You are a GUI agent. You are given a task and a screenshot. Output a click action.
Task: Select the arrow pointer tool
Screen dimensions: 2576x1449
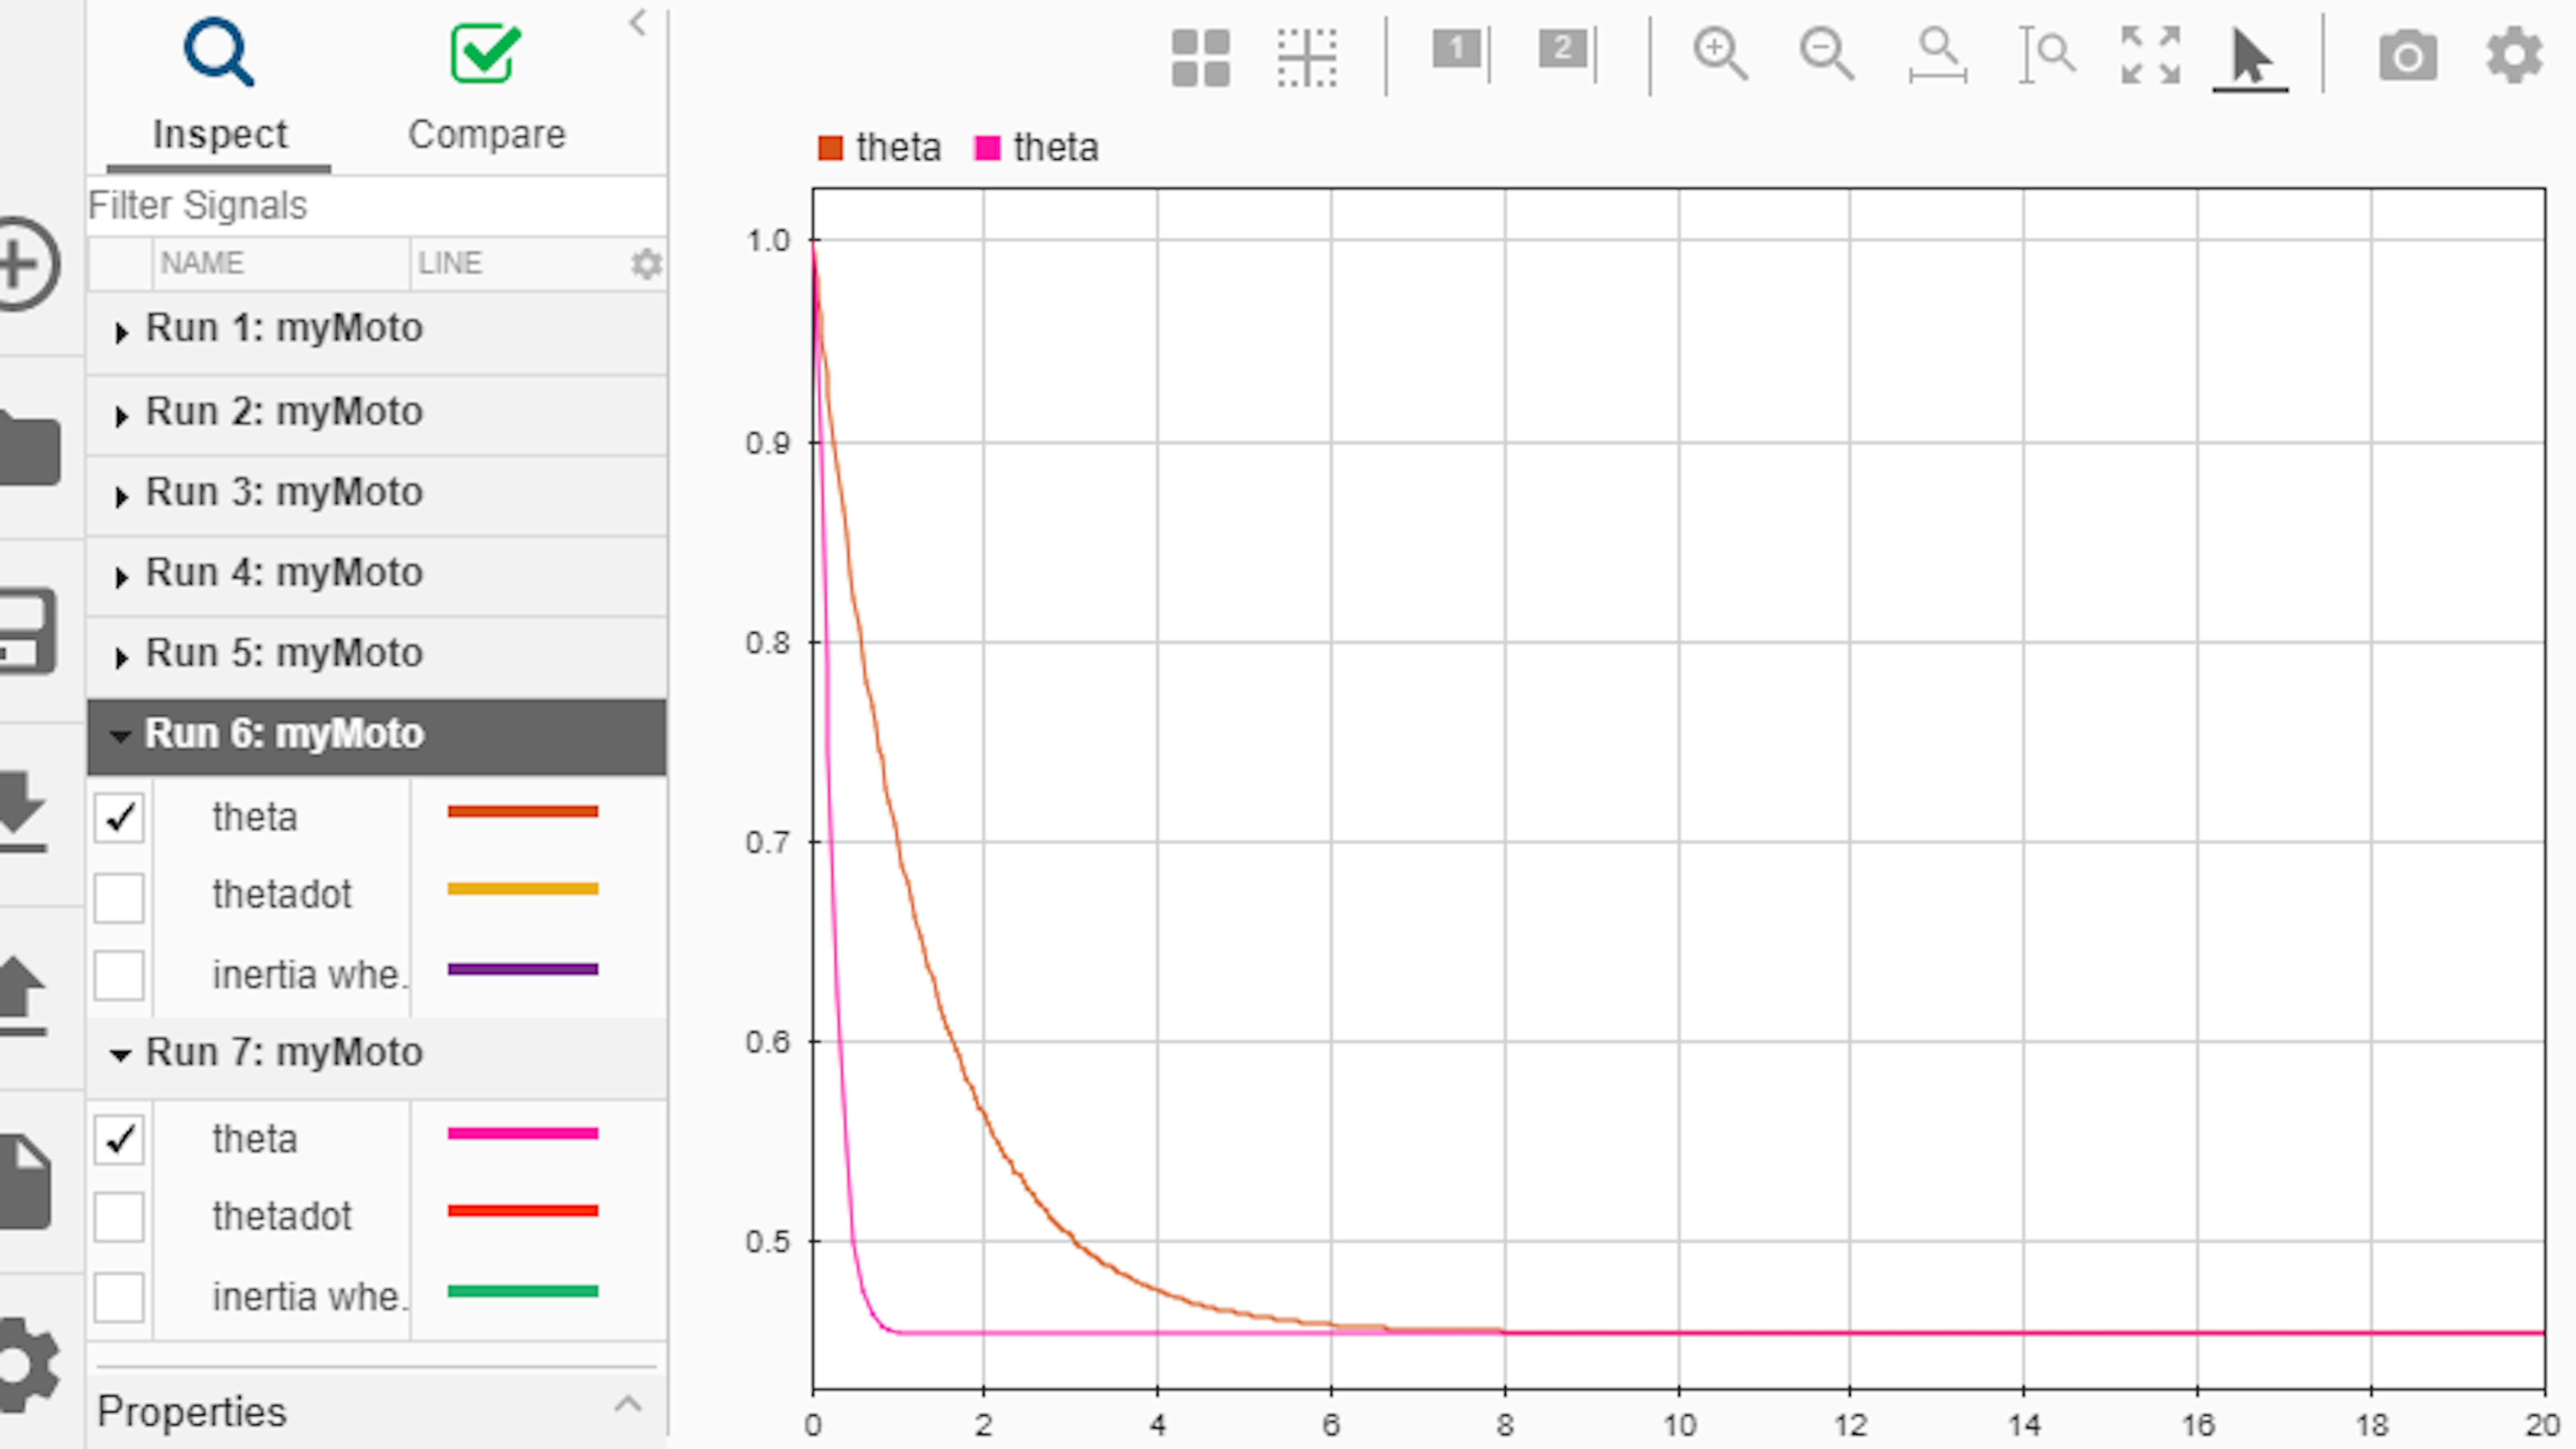pos(2250,57)
